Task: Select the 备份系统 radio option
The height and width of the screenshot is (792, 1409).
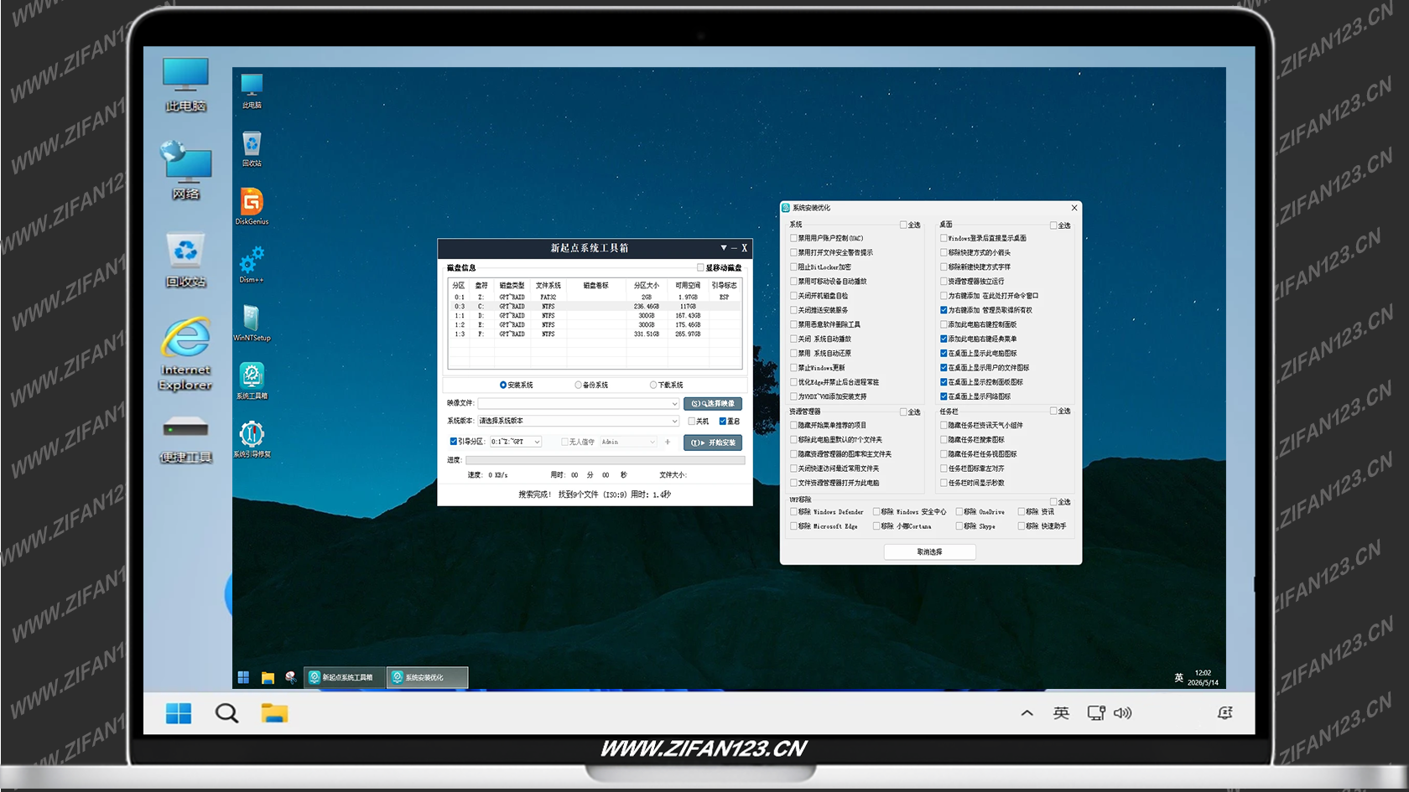Action: 591,385
